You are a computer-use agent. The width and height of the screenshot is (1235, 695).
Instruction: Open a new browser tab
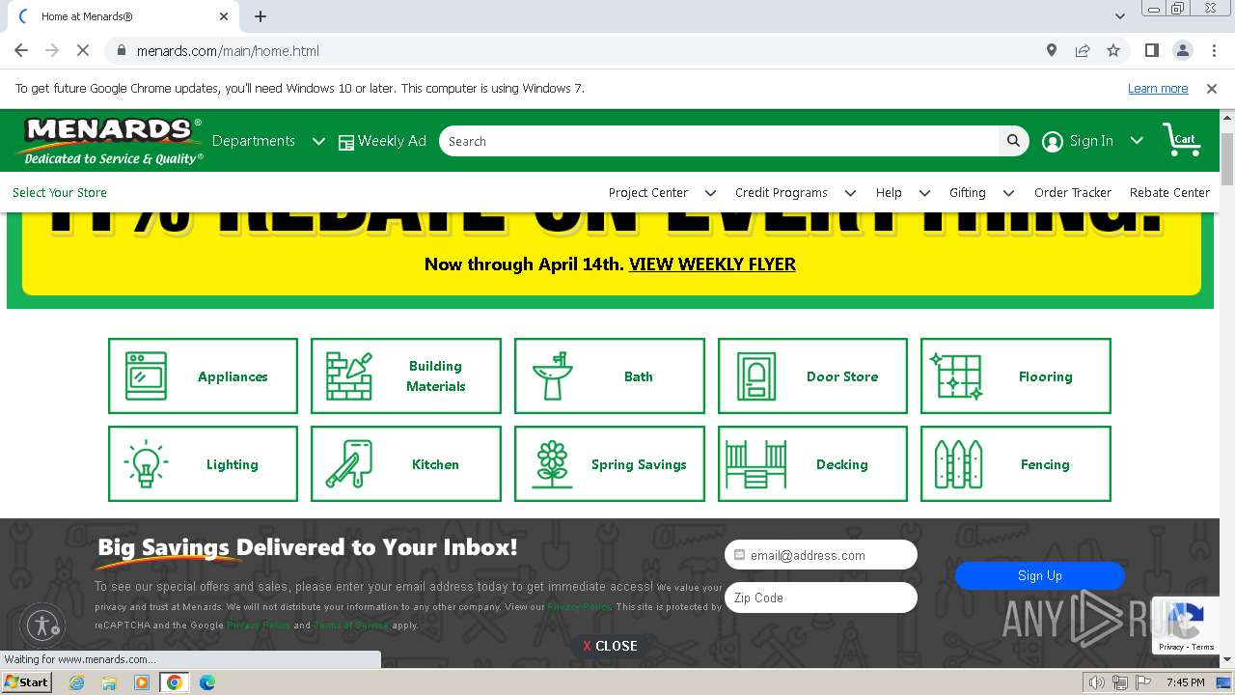pyautogui.click(x=261, y=16)
